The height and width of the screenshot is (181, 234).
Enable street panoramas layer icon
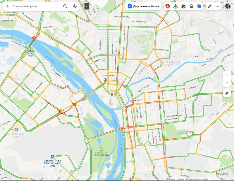tap(176, 6)
